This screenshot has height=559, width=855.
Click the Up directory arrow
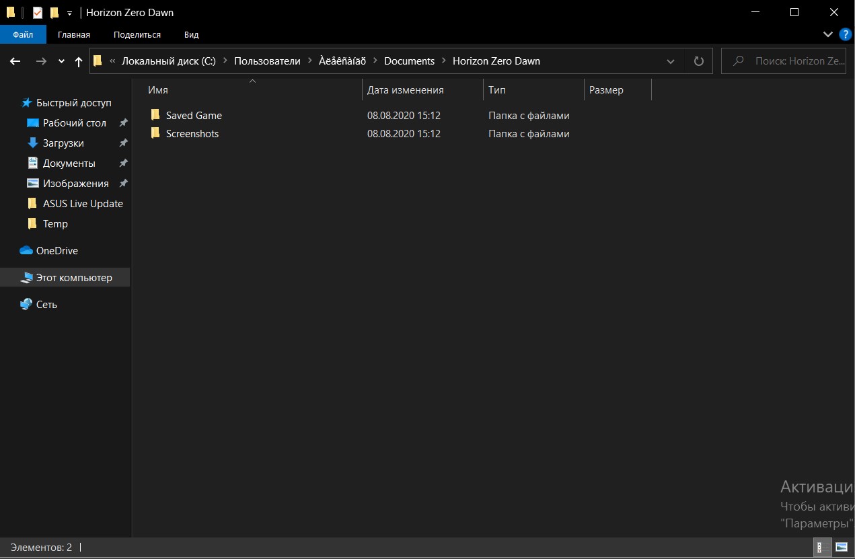click(x=79, y=61)
